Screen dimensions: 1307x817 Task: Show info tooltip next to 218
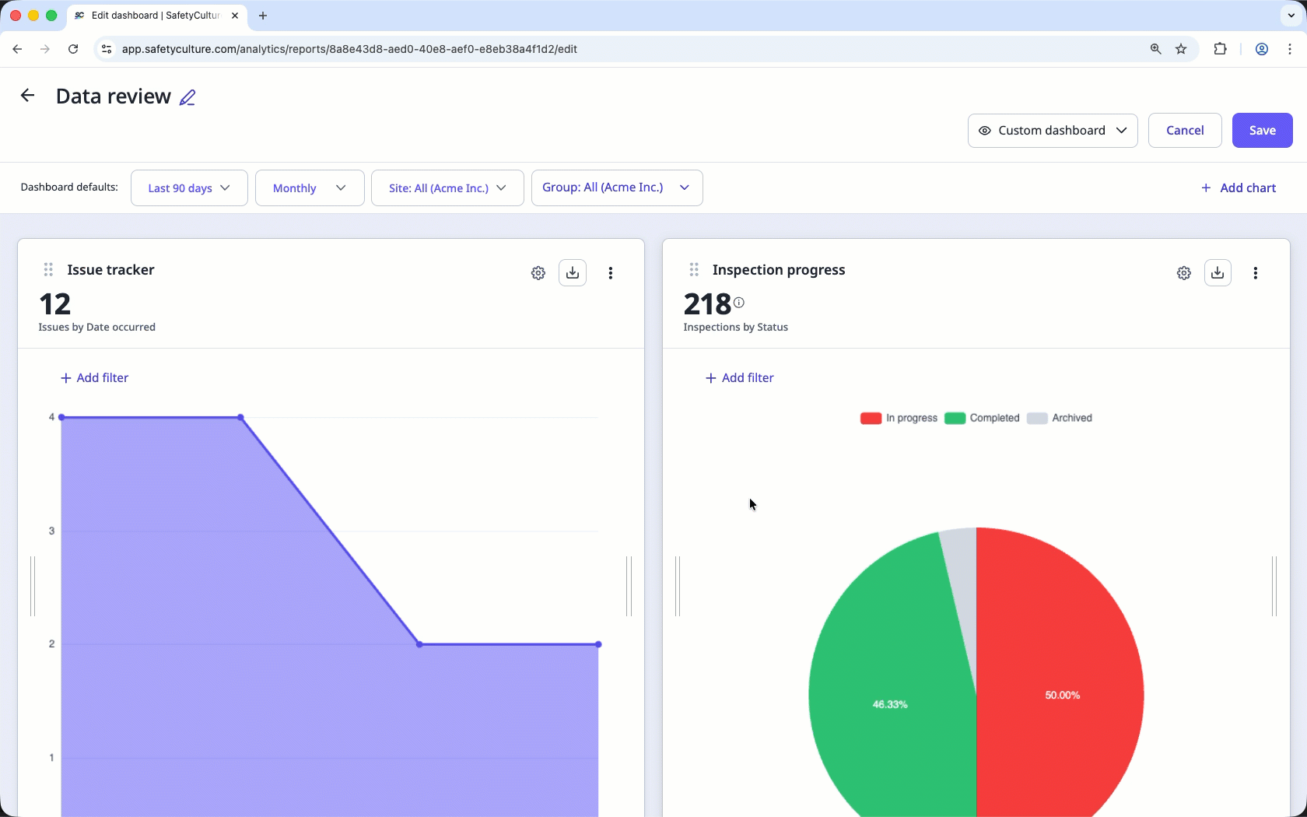[739, 303]
